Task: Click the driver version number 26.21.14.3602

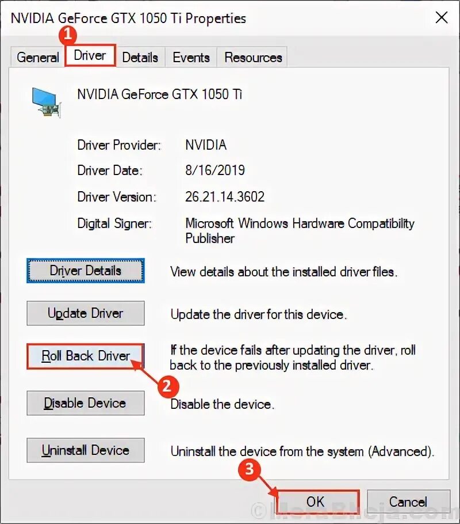Action: [x=225, y=196]
